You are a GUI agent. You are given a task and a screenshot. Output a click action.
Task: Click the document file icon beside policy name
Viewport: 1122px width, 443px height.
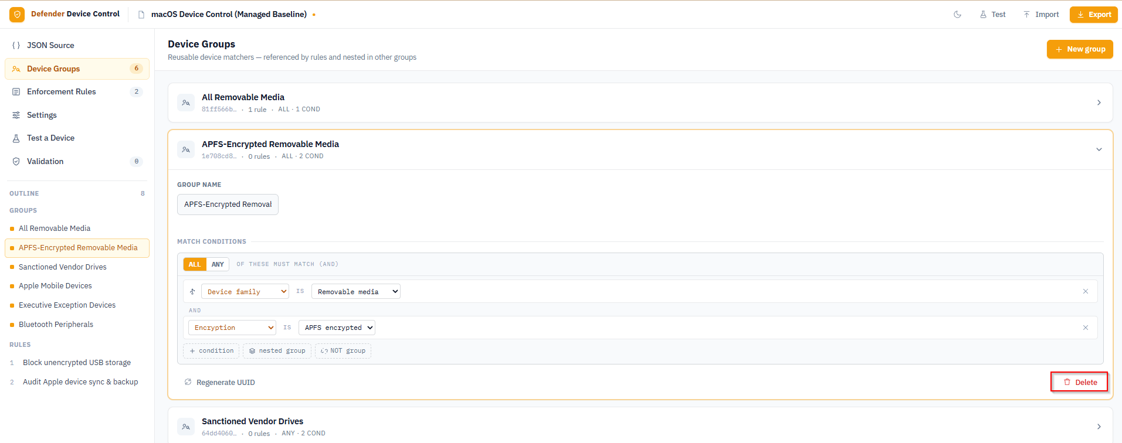pos(141,15)
